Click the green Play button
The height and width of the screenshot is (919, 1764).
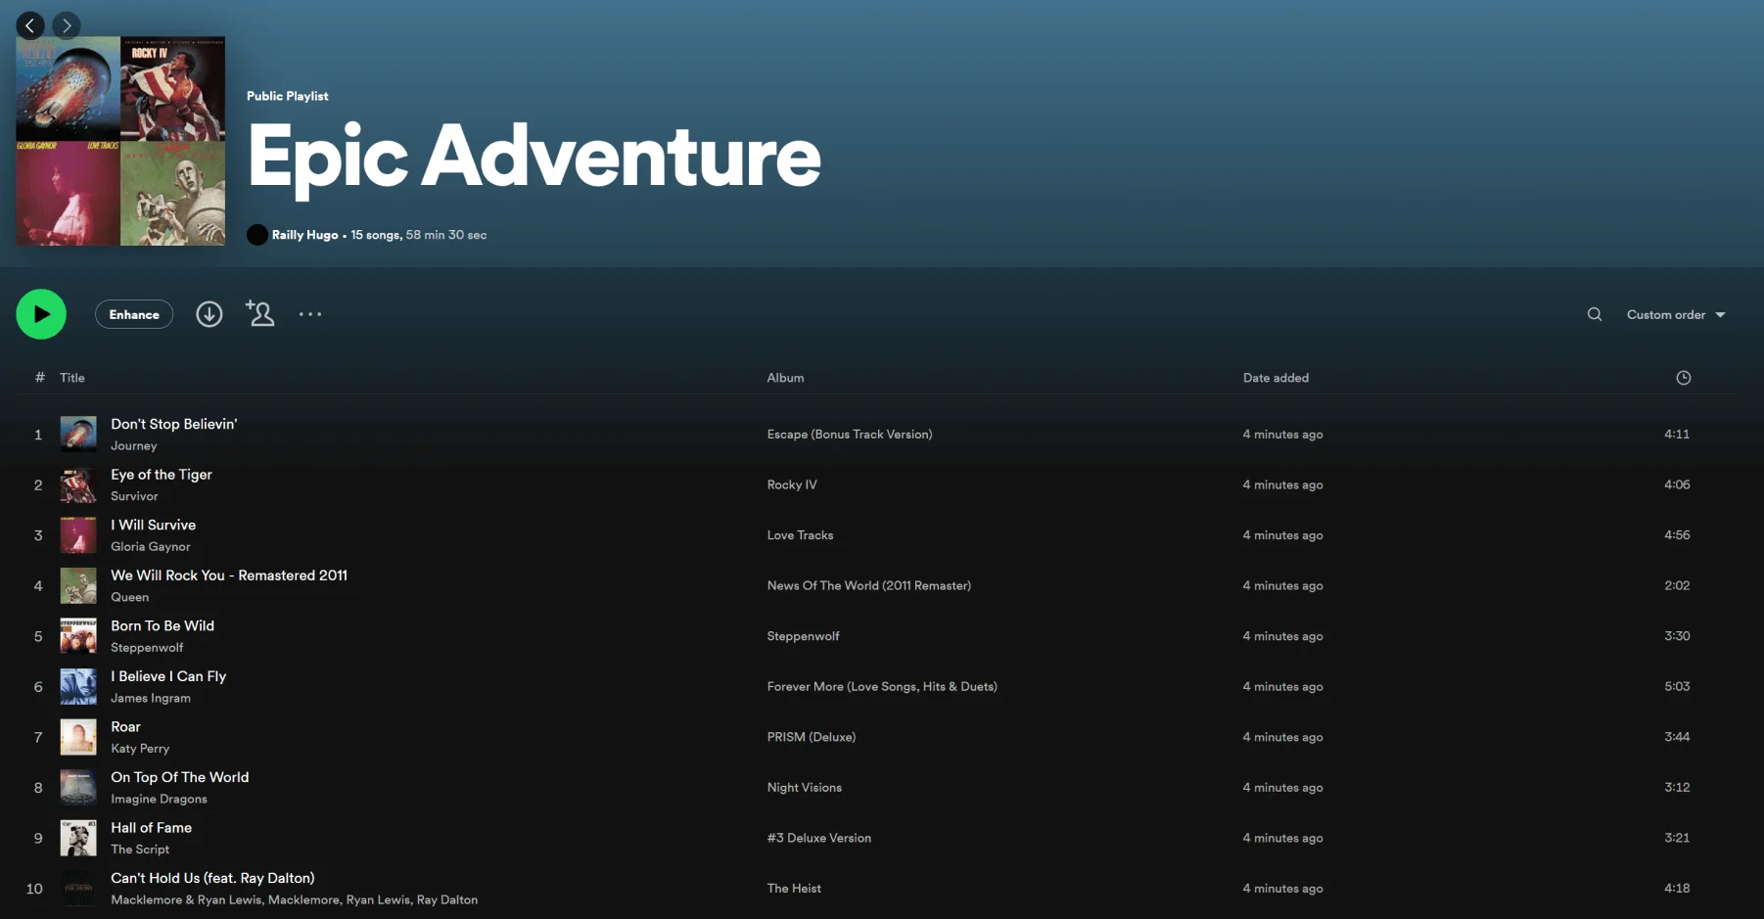click(41, 314)
